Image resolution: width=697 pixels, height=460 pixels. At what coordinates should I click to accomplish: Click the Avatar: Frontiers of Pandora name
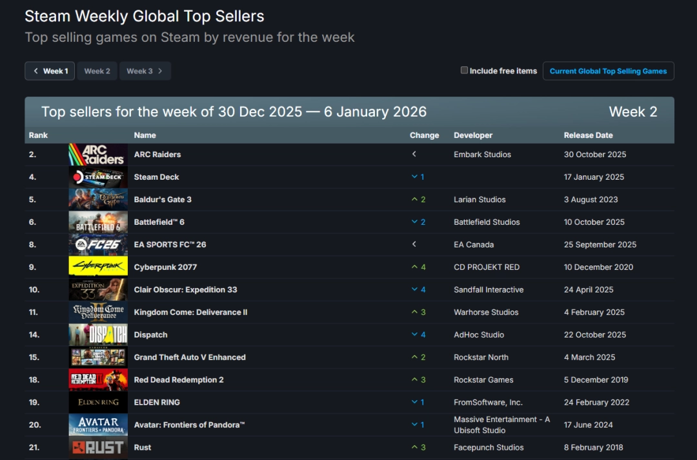(189, 425)
